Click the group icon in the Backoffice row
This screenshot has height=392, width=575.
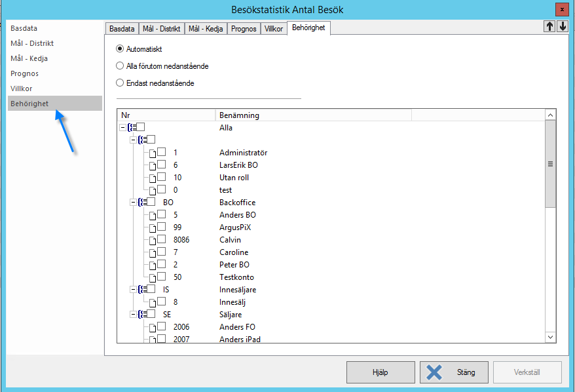click(142, 203)
